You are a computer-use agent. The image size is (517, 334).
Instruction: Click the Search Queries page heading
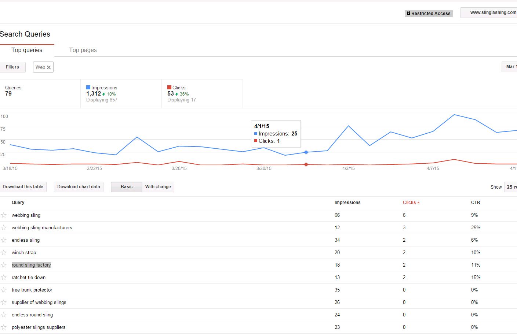(25, 34)
